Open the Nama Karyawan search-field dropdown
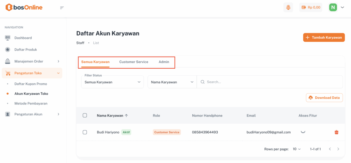 coord(172,82)
